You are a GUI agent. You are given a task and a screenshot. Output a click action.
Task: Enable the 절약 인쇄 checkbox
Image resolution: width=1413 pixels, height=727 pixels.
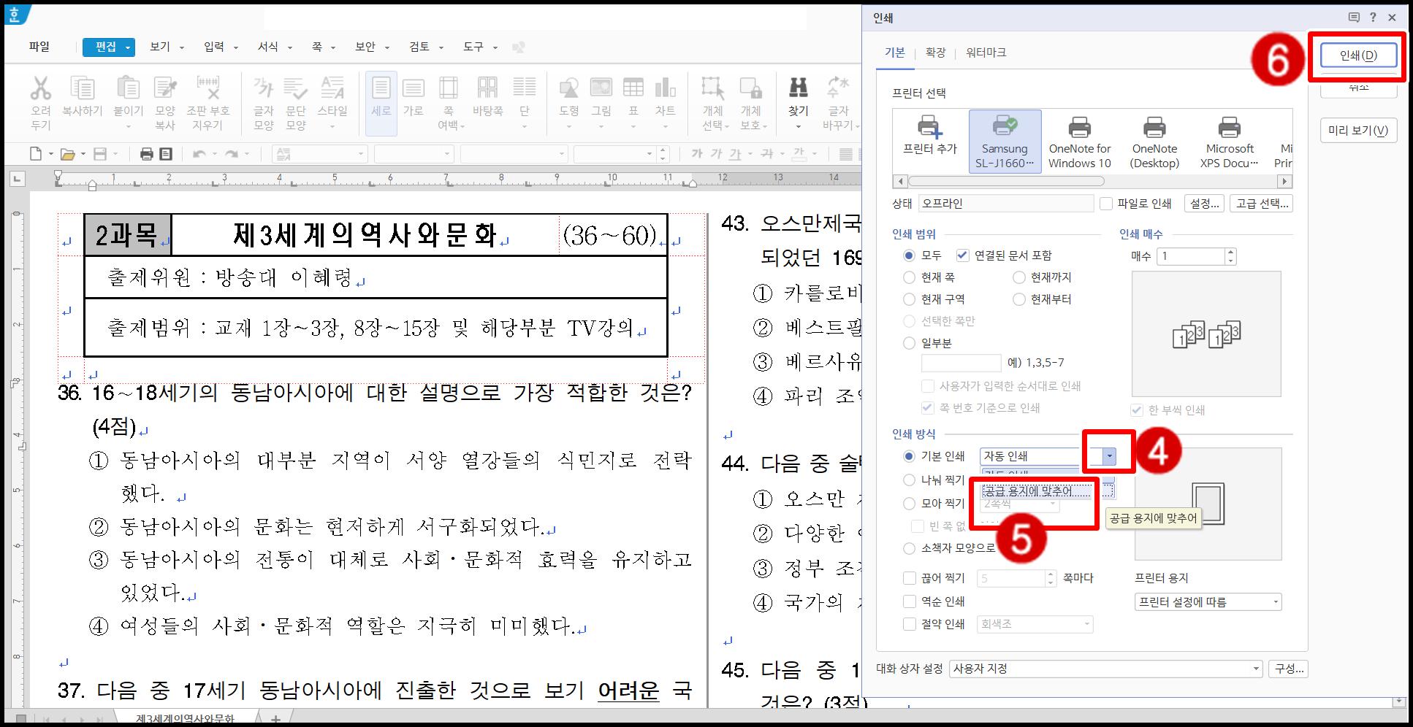[x=910, y=624]
